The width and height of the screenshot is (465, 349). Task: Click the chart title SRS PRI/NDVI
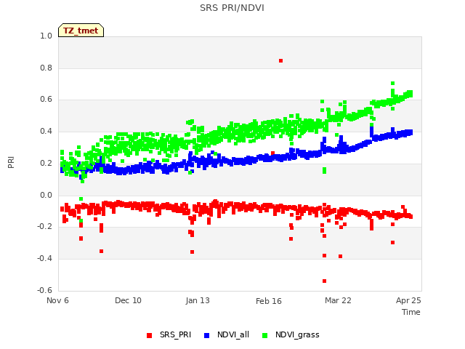click(x=232, y=8)
